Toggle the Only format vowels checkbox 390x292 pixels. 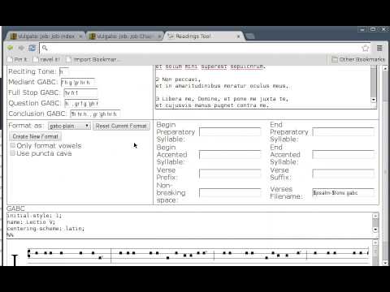point(12,145)
